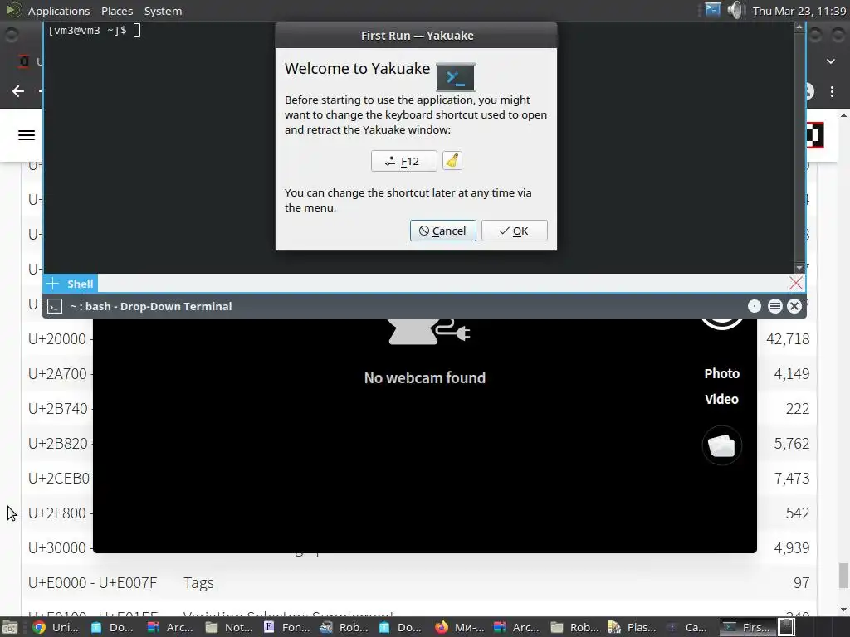Click the 5,762 count value

click(791, 444)
